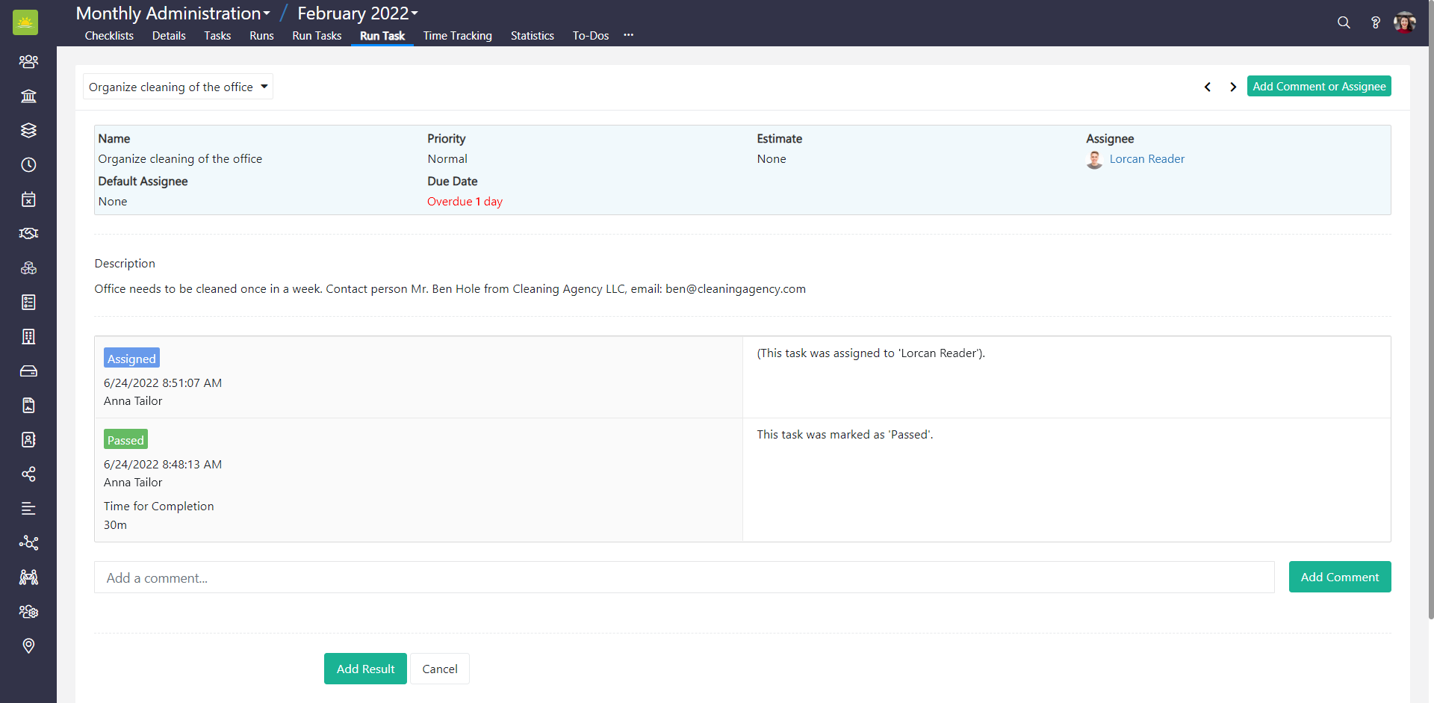Viewport: 1434px width, 703px height.
Task: Open the user profile avatar
Action: point(1405,22)
